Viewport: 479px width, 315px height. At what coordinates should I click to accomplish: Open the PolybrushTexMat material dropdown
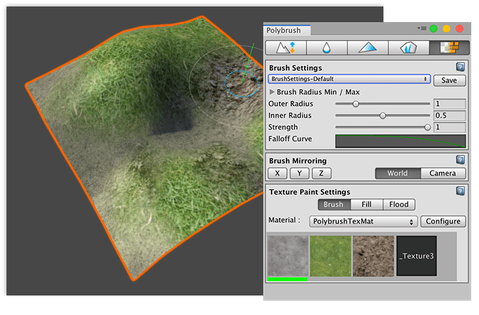pyautogui.click(x=363, y=221)
